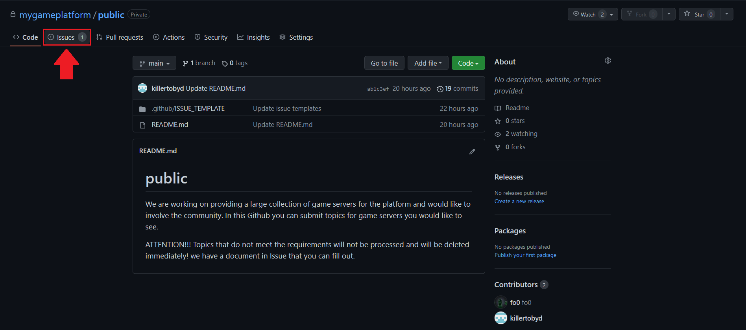Viewport: 746px width, 330px height.
Task: Open fo0 contributor profile name
Action: 521,302
